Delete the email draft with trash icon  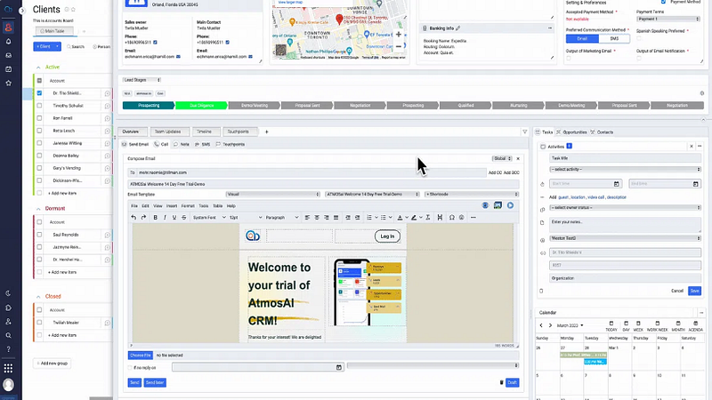pyautogui.click(x=501, y=383)
